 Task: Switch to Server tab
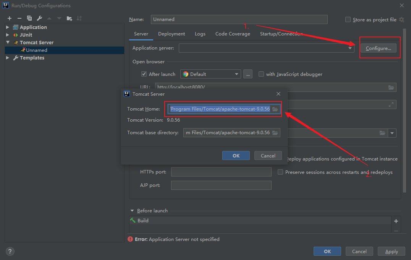point(141,34)
